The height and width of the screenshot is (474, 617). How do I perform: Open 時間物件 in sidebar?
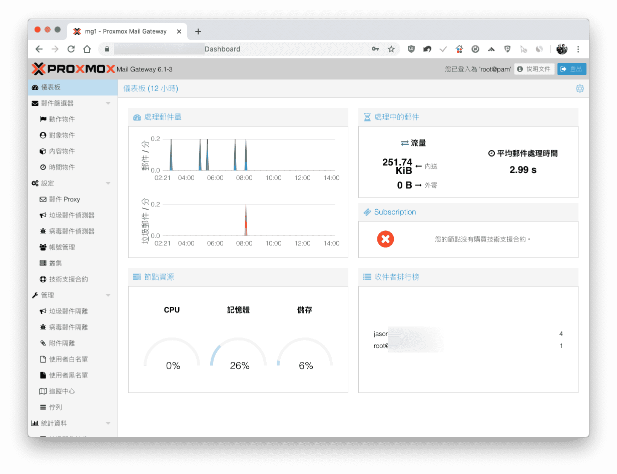(x=73, y=167)
